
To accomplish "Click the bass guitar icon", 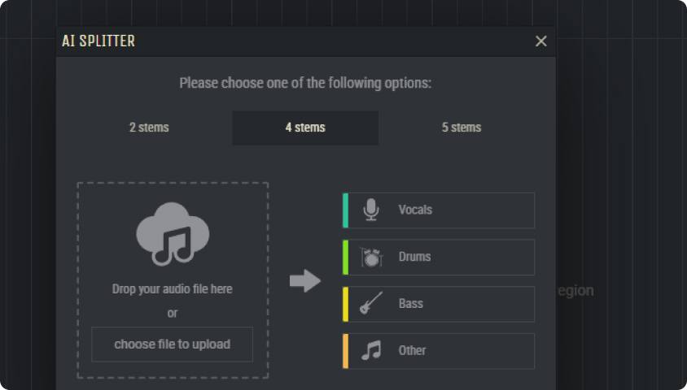I will coord(371,304).
